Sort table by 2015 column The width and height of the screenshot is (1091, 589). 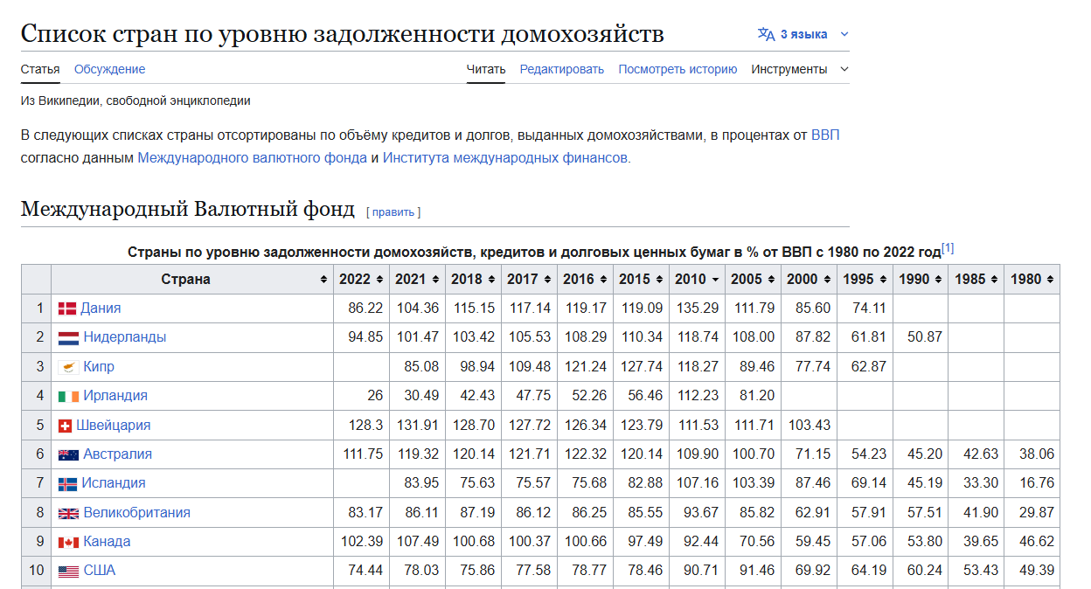click(x=641, y=280)
